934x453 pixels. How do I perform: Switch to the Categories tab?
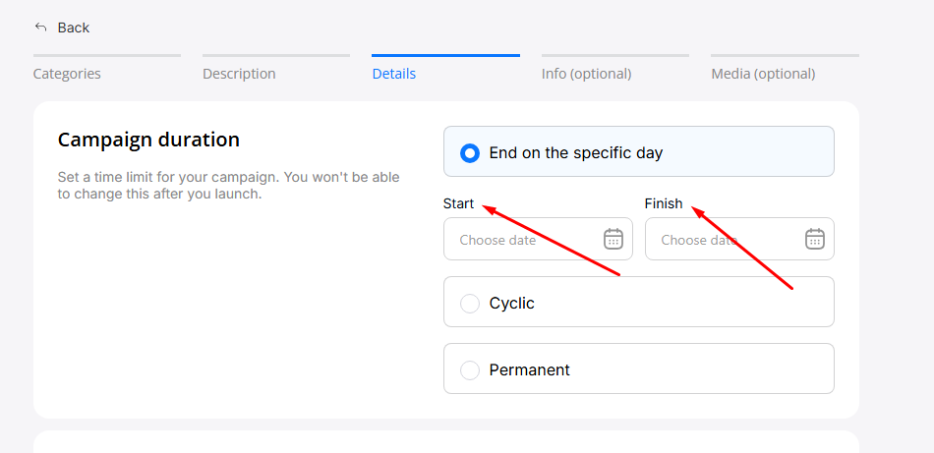tap(67, 74)
